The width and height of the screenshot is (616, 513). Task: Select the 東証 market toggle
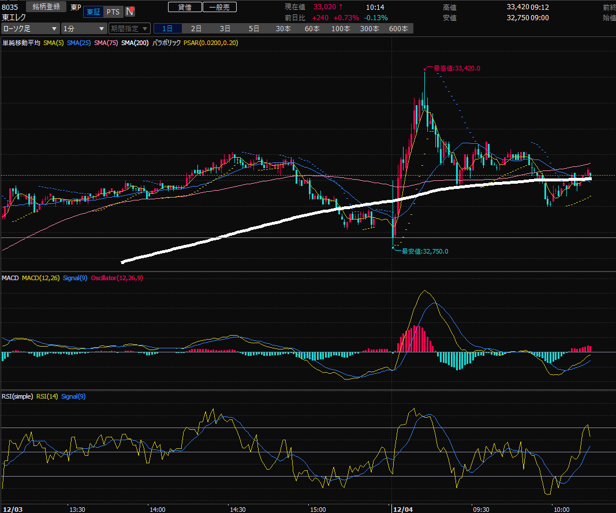[93, 11]
